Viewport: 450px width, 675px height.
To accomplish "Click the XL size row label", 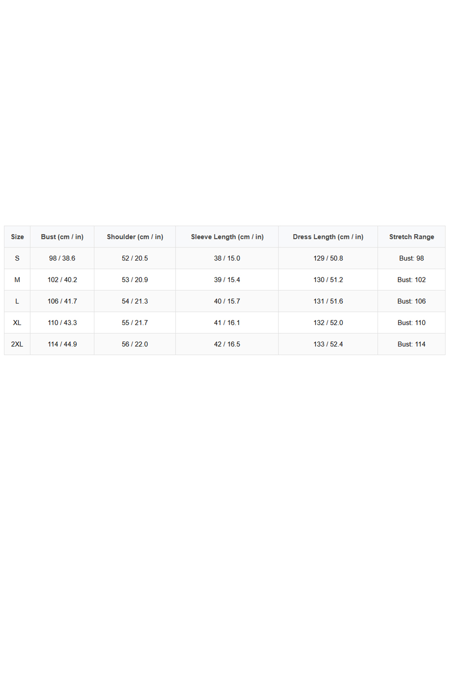I will (17, 323).
